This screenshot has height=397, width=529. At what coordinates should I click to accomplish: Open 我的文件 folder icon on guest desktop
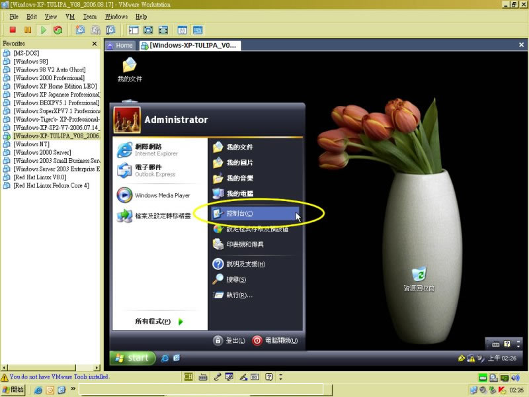pyautogui.click(x=130, y=70)
